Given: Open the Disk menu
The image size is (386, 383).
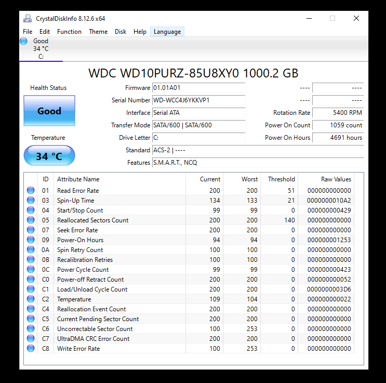Looking at the screenshot, I should [x=121, y=32].
